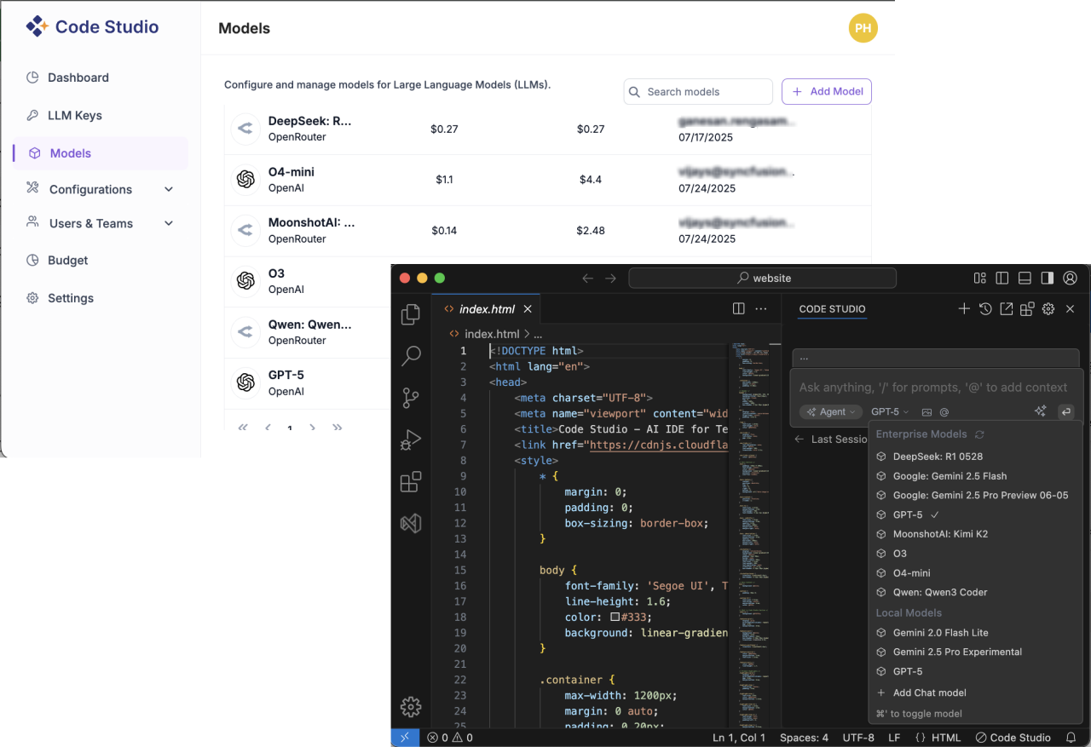1091x747 pixels.
Task: Click the Search models input field
Action: tap(697, 91)
